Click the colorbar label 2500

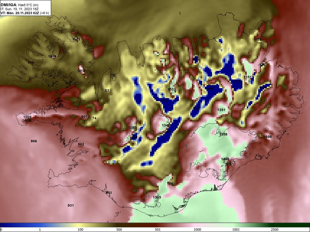[275, 230]
